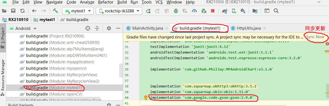Open the SDK Manager icon

coord(243,11)
